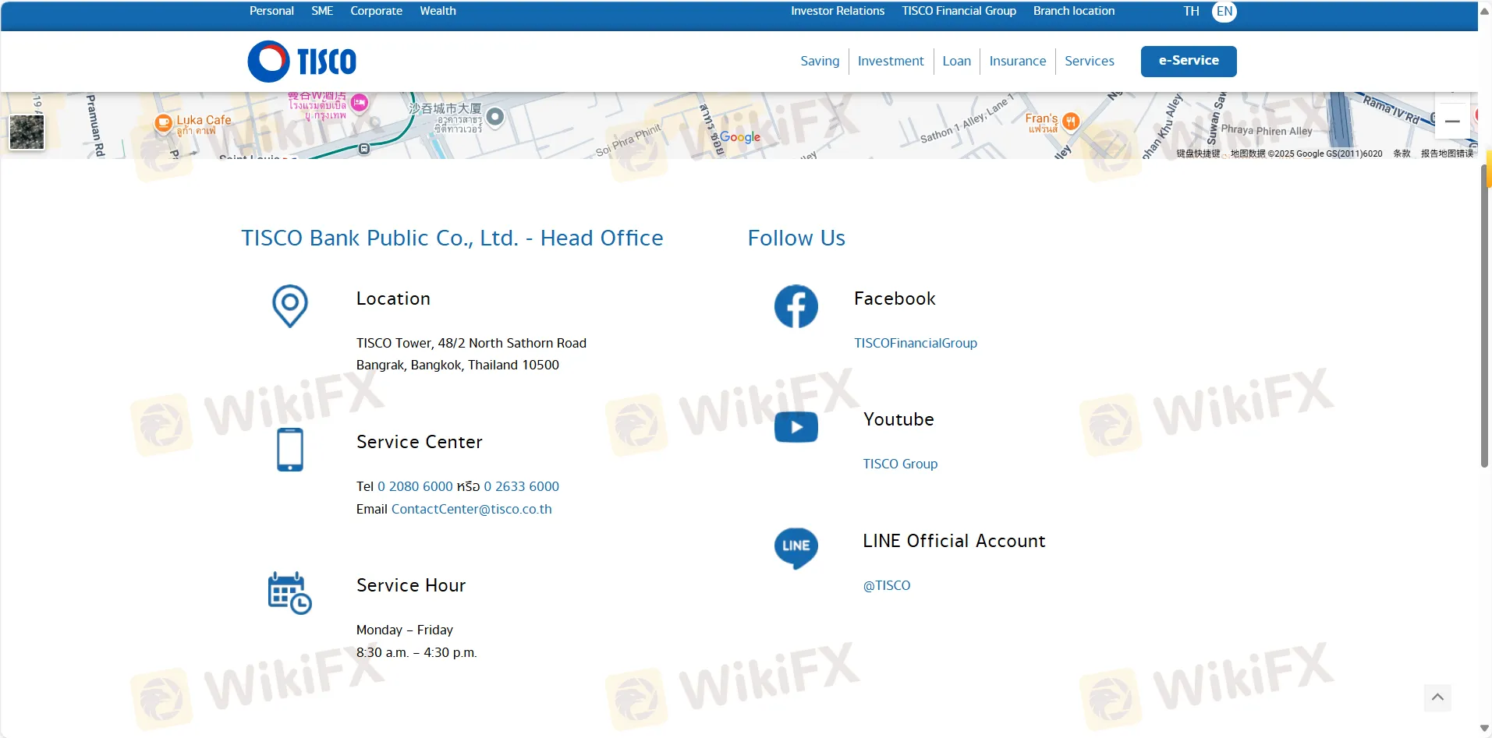Open the Investment menu
The height and width of the screenshot is (738, 1492).
(x=891, y=61)
